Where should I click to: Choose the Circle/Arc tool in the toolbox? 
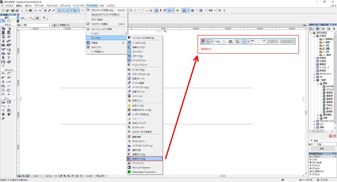tap(3, 90)
